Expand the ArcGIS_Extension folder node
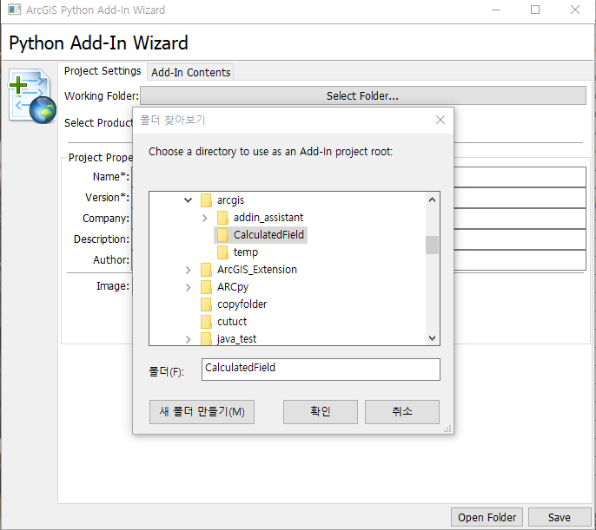The image size is (596, 530). (x=189, y=270)
